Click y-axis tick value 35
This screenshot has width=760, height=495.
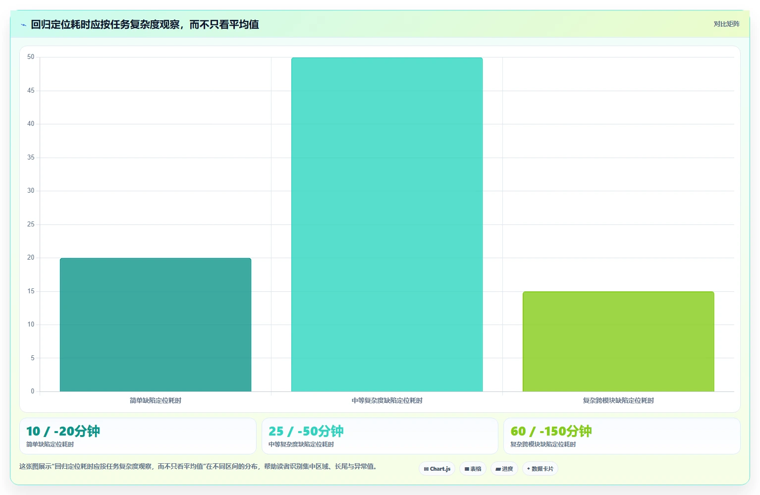[31, 158]
